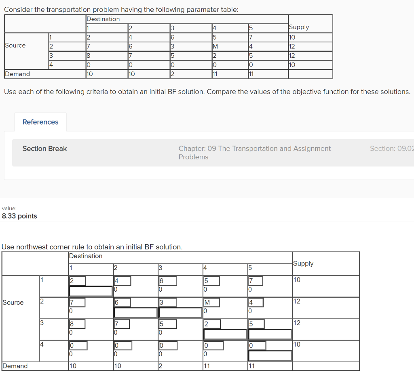The width and height of the screenshot is (414, 376).
Task: Click cost box 8 in source 3 row
Action: (77, 324)
